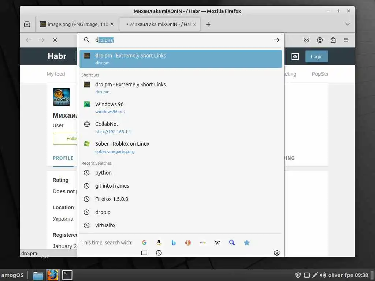
Task: Click the Follow button on profile
Action: [65, 139]
